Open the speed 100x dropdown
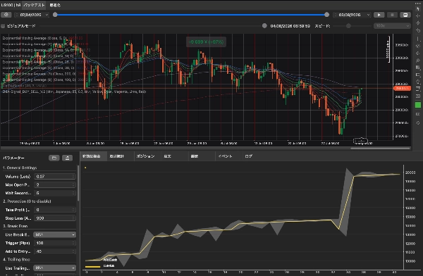This screenshot has width=423, height=276. click(x=392, y=26)
